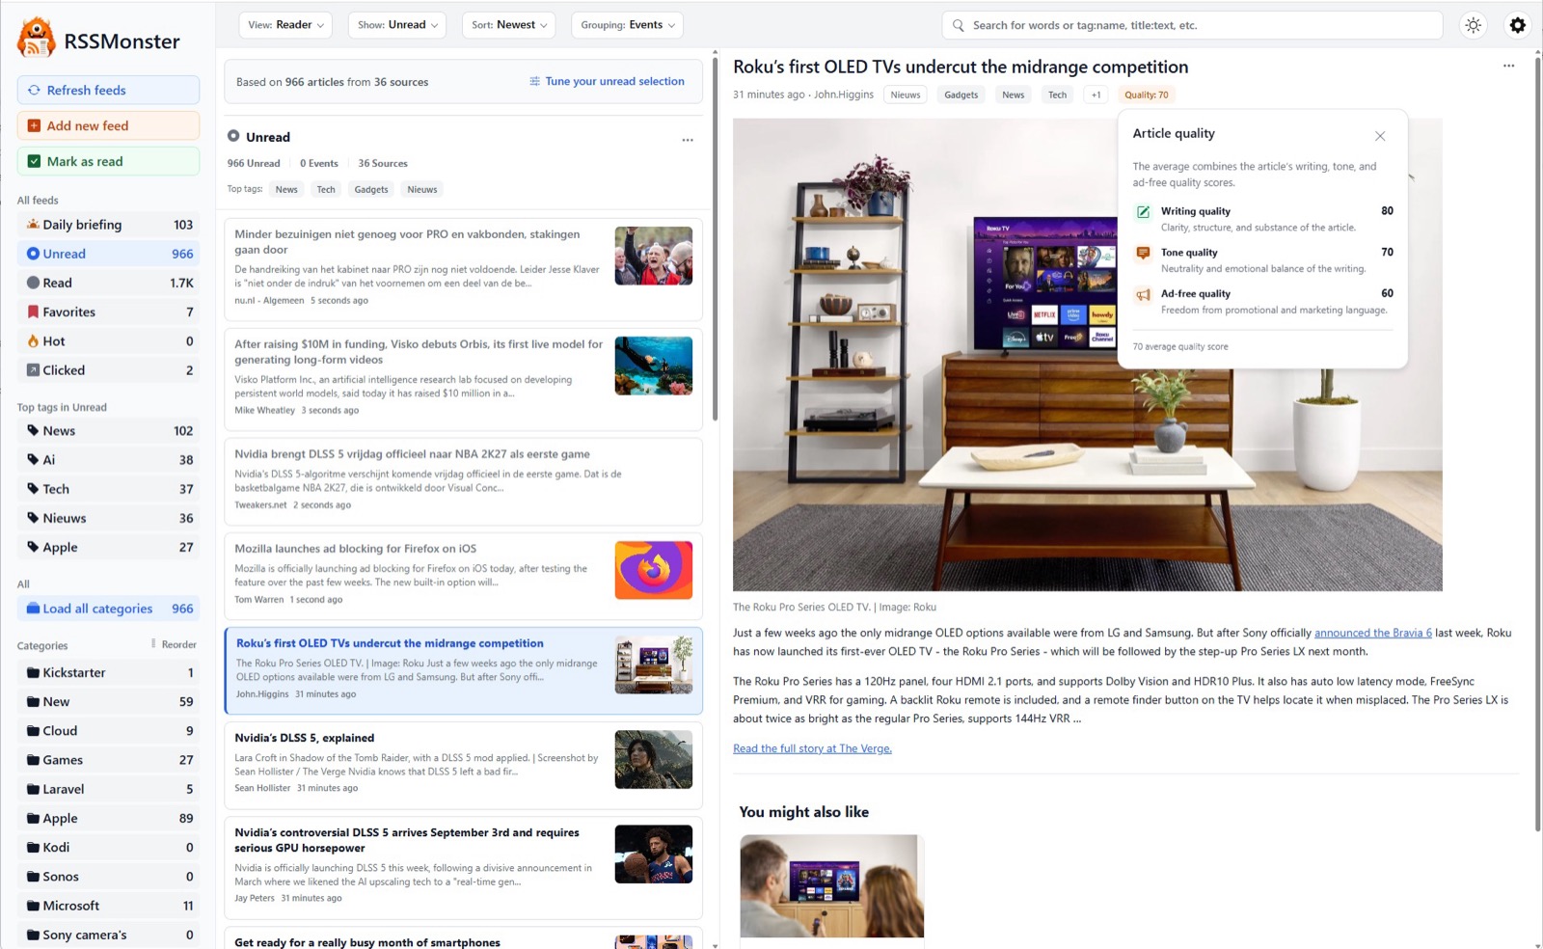Expand the +1 more tags chip

point(1096,95)
